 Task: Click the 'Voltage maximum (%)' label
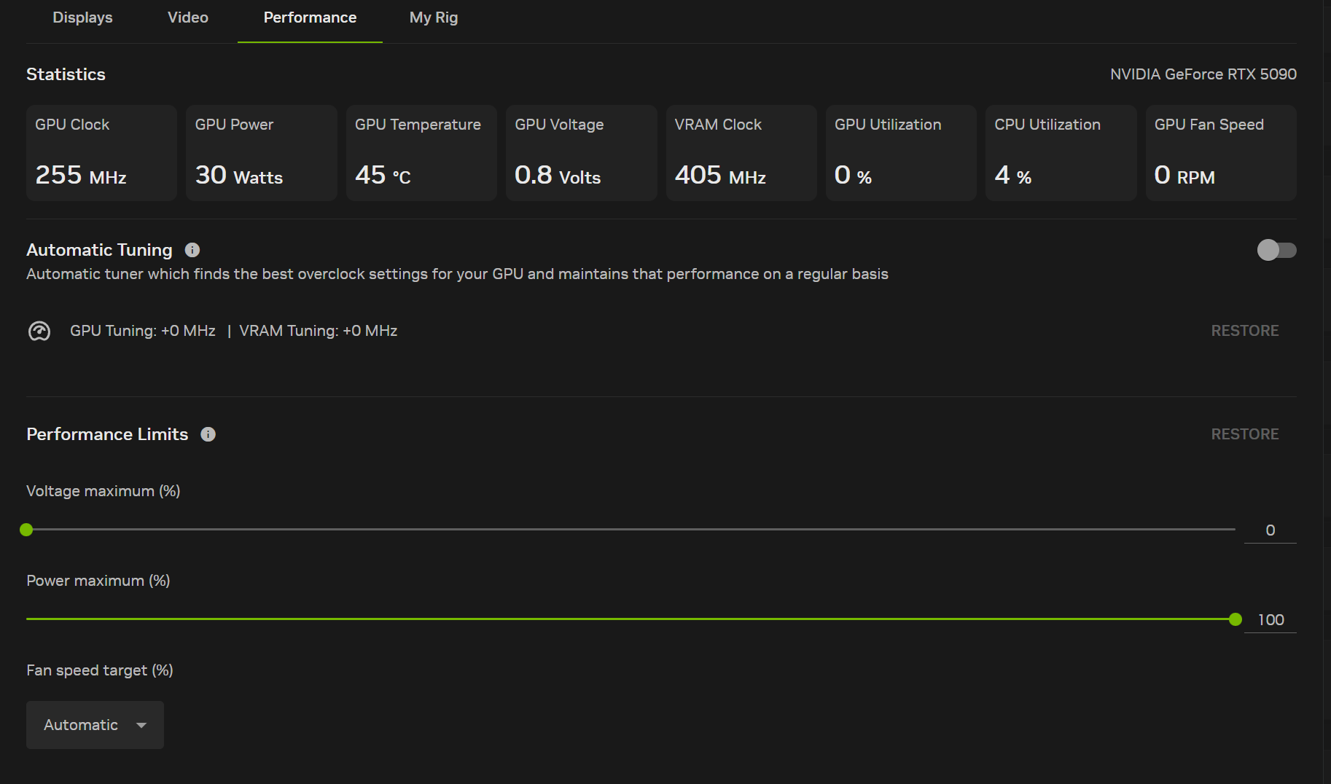pos(104,491)
